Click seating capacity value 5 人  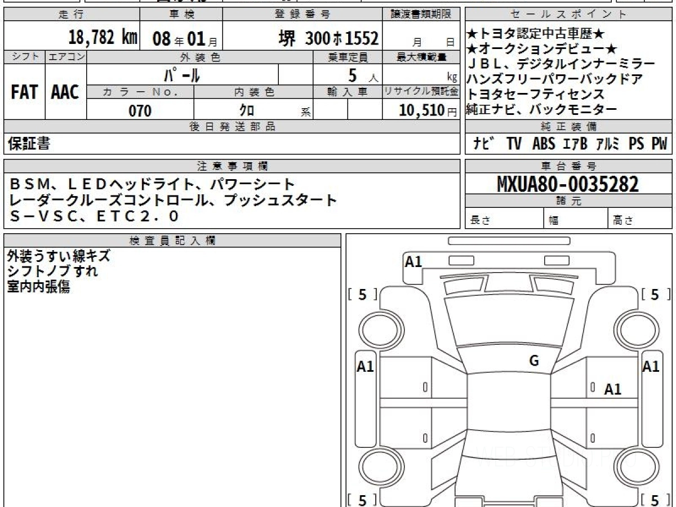pyautogui.click(x=363, y=74)
